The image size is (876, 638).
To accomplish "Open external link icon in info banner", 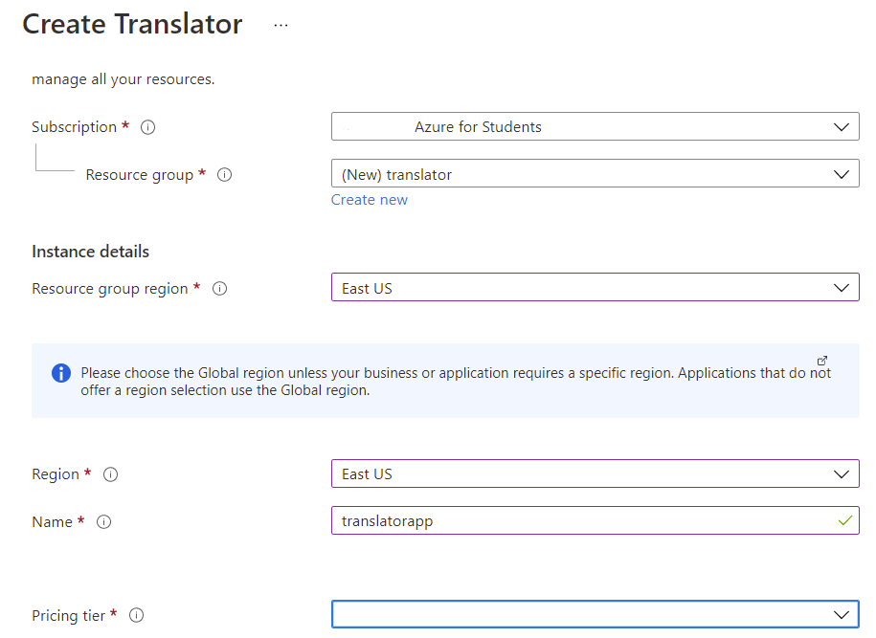I will click(x=822, y=361).
